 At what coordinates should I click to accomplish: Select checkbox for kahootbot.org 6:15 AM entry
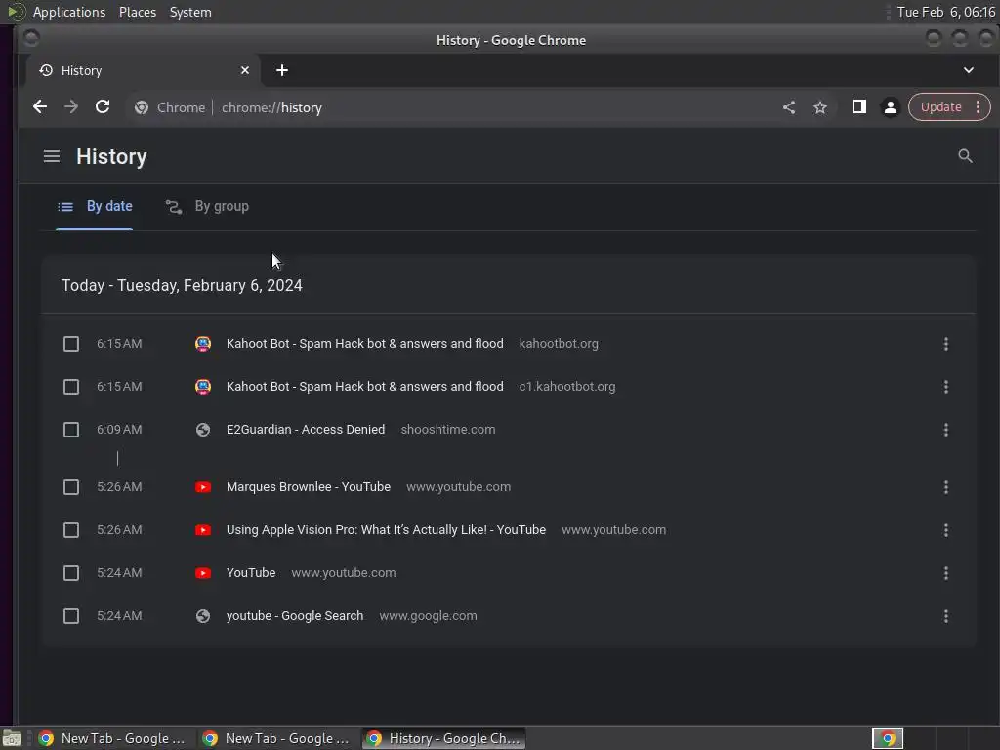[71, 344]
